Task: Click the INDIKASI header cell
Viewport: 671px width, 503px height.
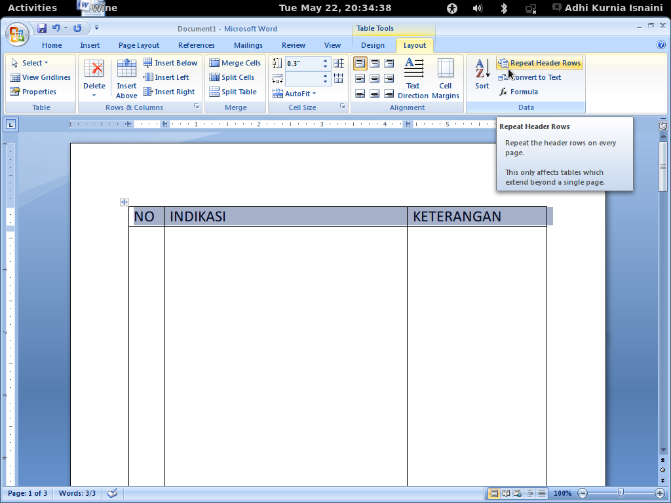Action: pos(286,216)
